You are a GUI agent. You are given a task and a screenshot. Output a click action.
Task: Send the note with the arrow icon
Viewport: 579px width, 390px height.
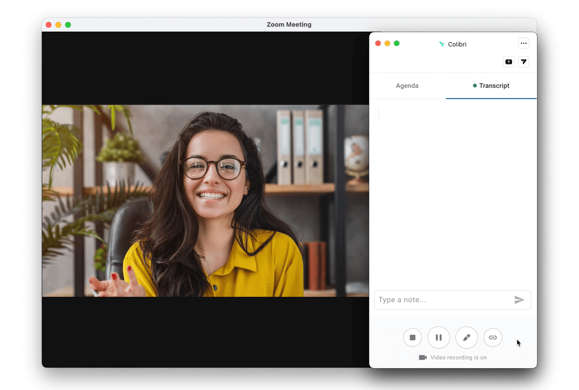[519, 300]
